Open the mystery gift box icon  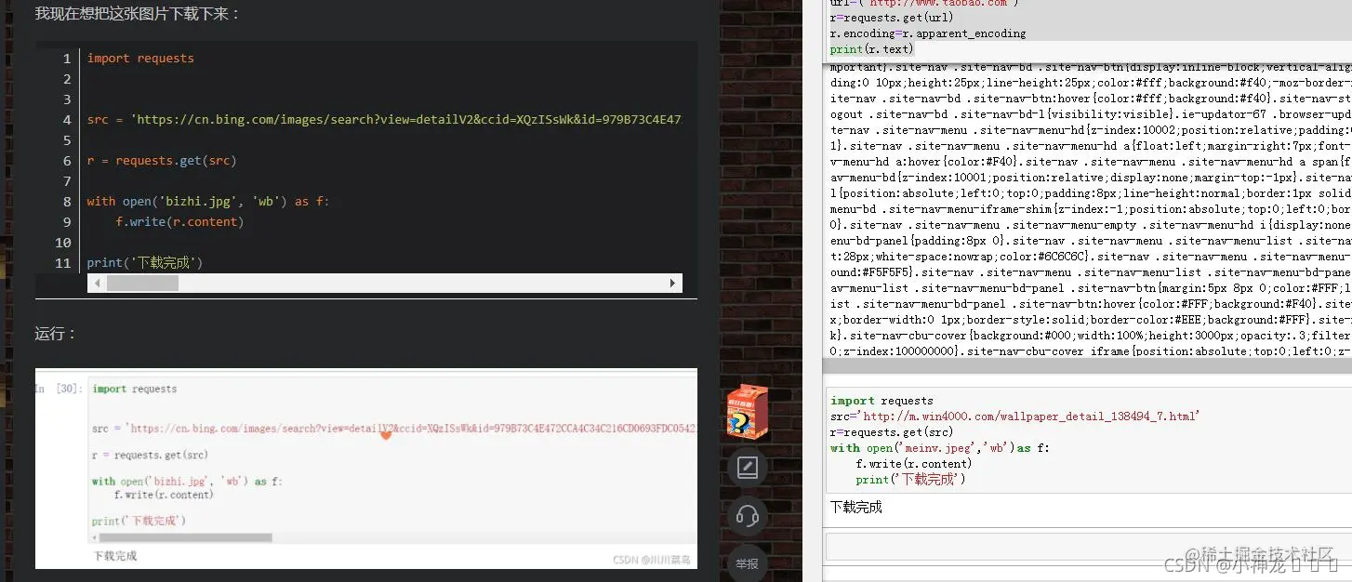(748, 412)
